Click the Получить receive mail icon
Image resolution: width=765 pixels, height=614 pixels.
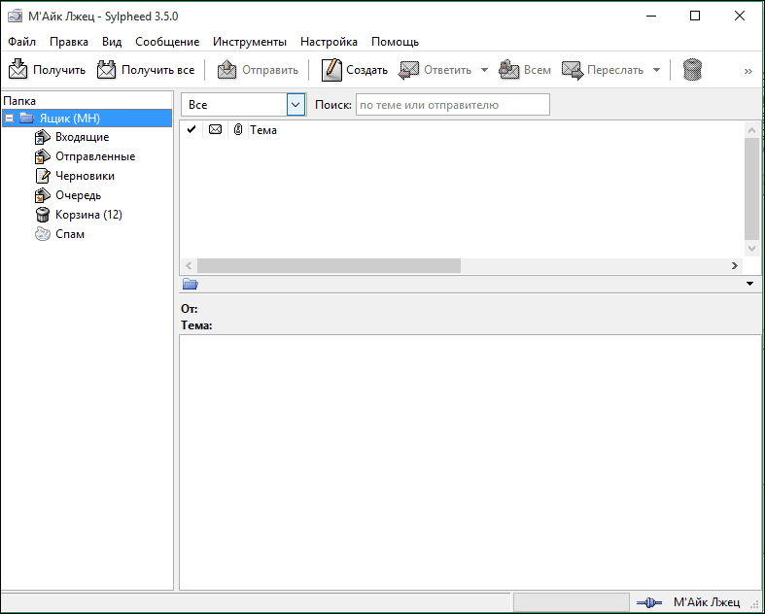coord(18,70)
